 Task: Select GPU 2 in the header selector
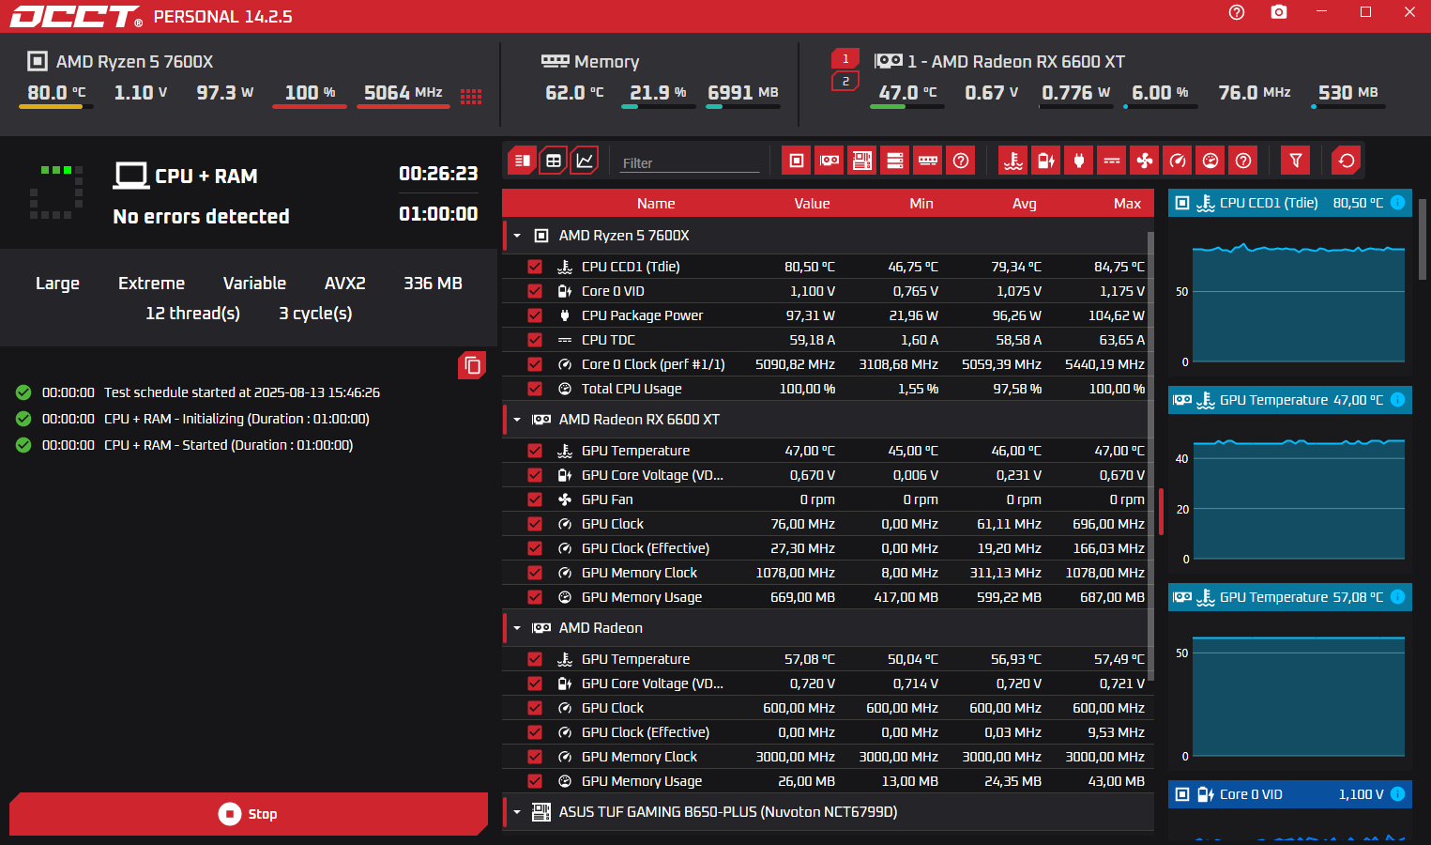(845, 82)
